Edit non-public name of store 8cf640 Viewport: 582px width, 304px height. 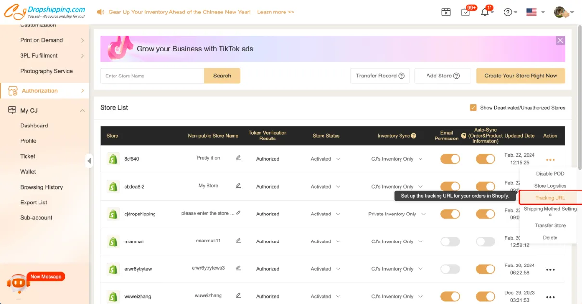tap(238, 158)
